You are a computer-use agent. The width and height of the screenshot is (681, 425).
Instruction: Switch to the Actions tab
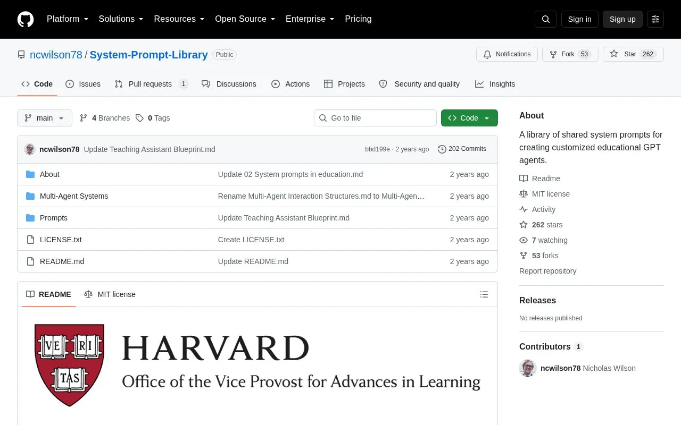pyautogui.click(x=290, y=84)
